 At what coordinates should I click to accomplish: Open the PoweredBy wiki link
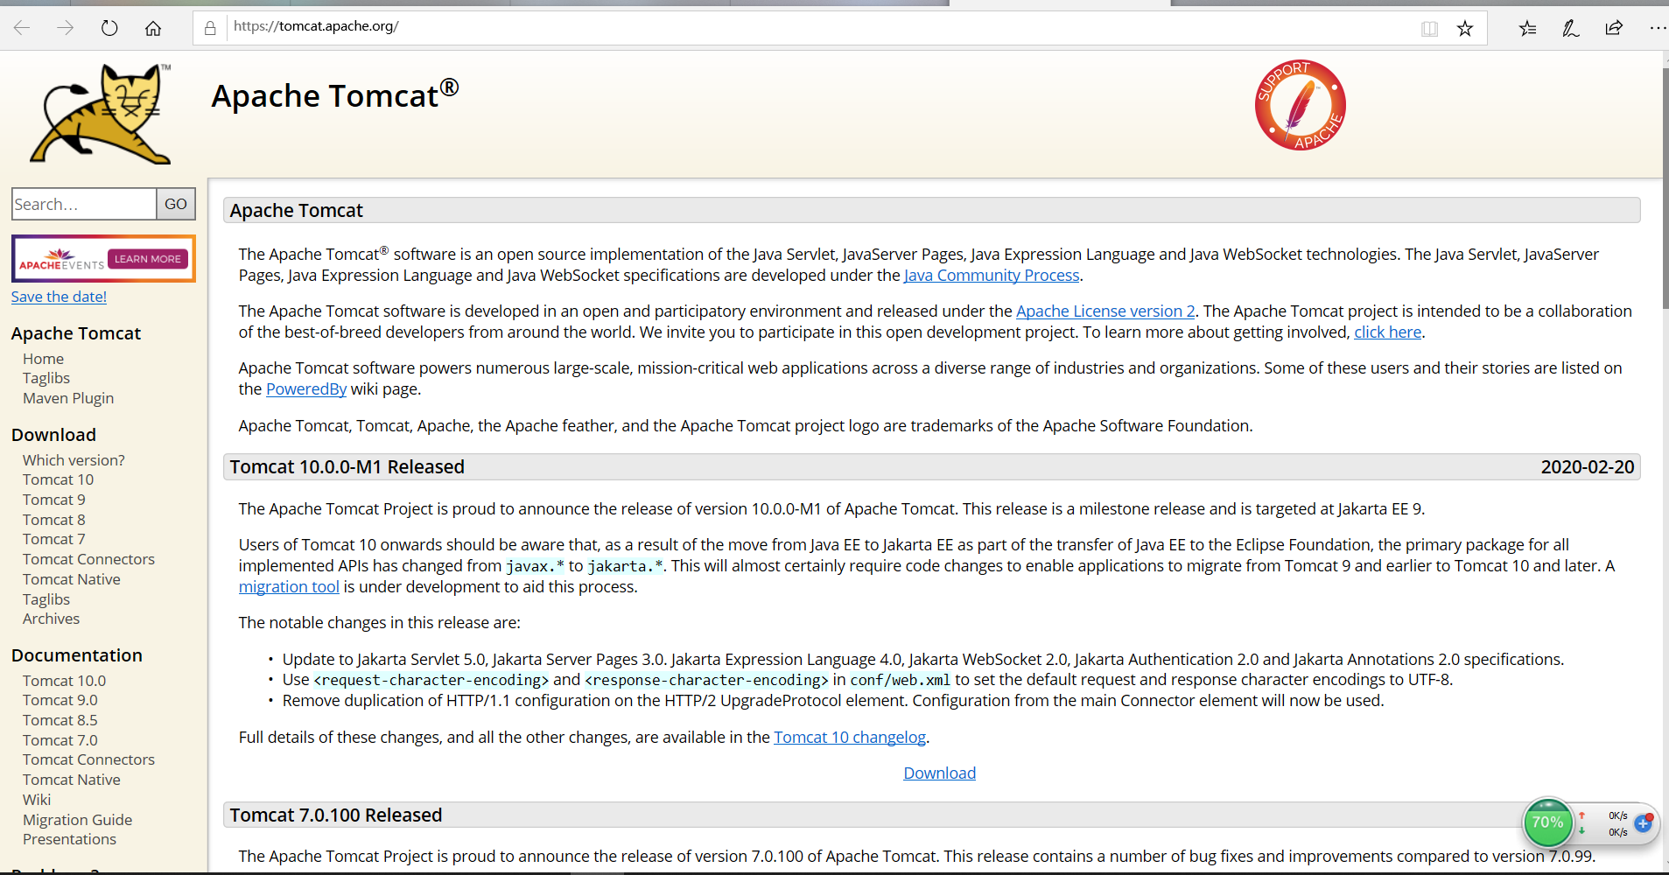pos(306,389)
